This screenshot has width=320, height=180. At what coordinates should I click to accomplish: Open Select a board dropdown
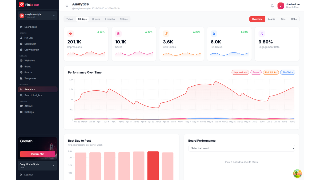tap(242, 148)
